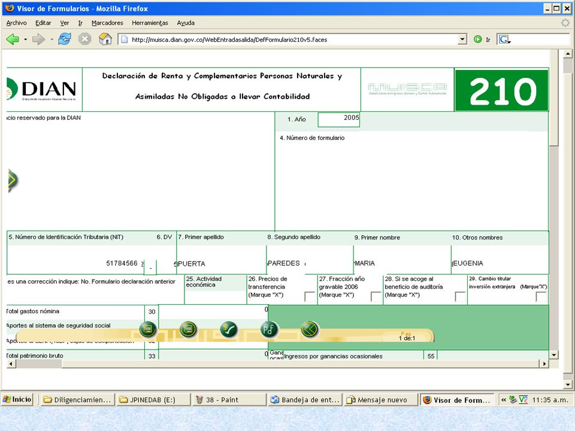Click the Total gastos nómina value field 30
The image size is (575, 431).
pyautogui.click(x=213, y=311)
